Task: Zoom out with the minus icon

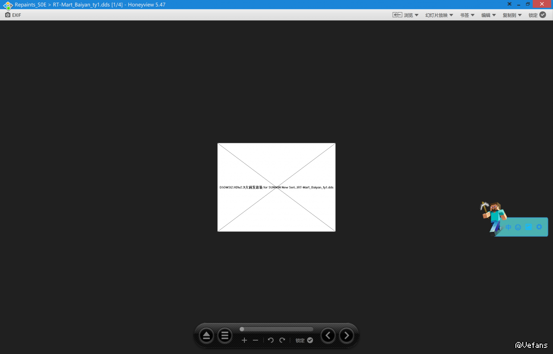Action: tap(256, 340)
